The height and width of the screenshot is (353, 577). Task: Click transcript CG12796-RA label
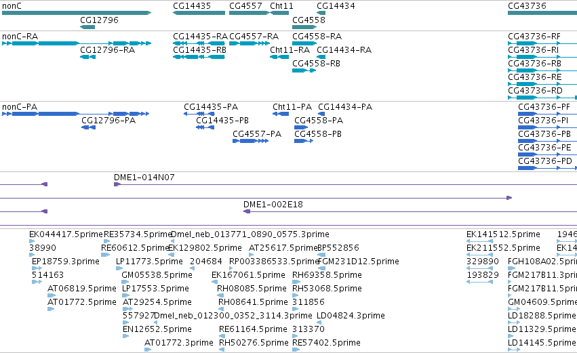coord(107,50)
